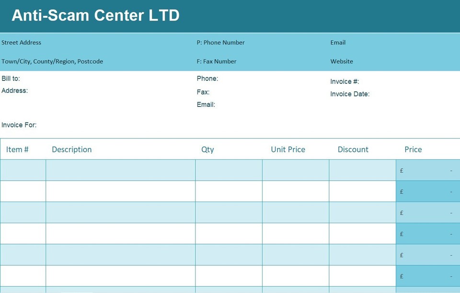Click the Email field in the header
The image size is (460, 293).
point(338,43)
